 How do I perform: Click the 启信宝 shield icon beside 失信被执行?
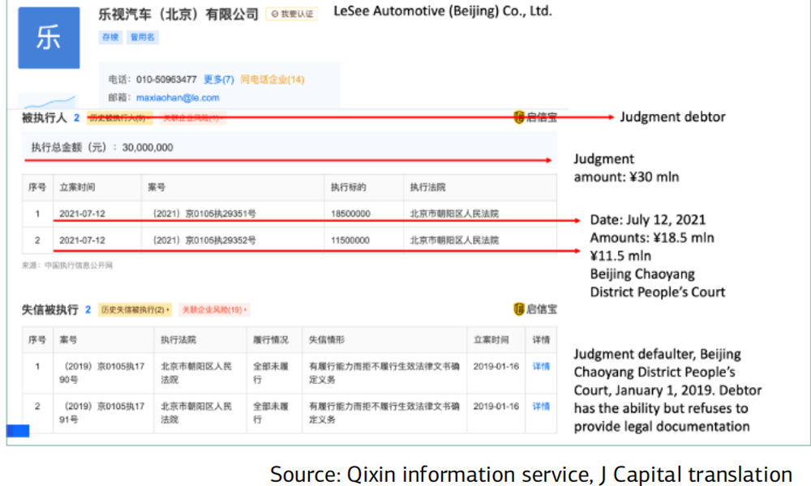click(519, 309)
